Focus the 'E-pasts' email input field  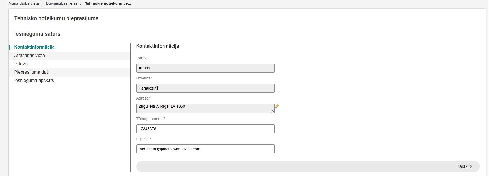(x=205, y=149)
